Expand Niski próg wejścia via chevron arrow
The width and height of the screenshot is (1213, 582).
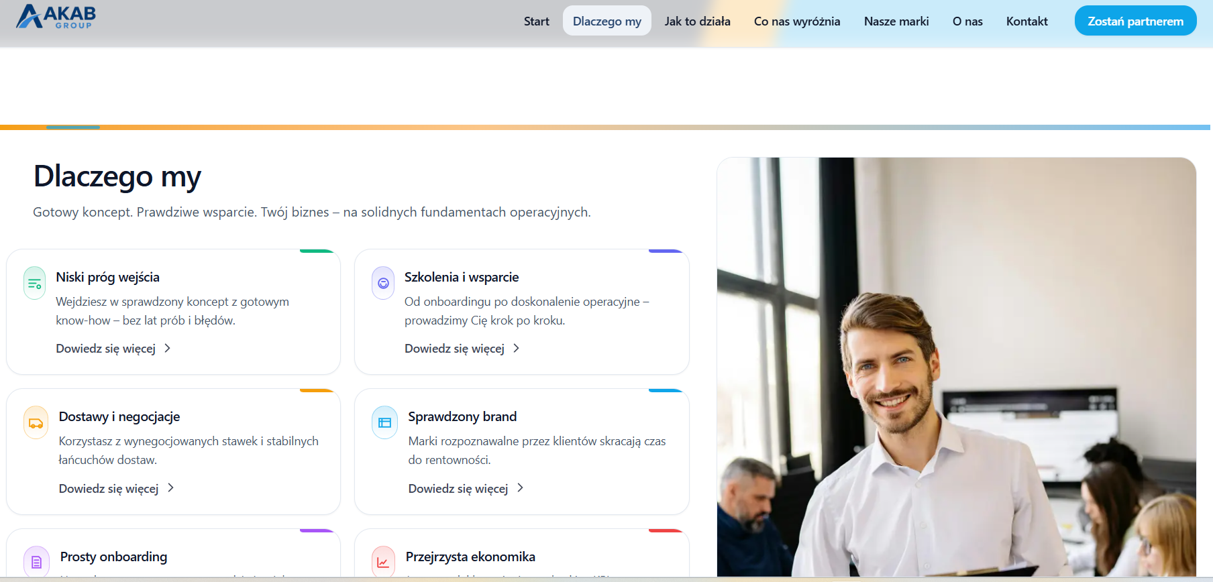click(x=168, y=348)
